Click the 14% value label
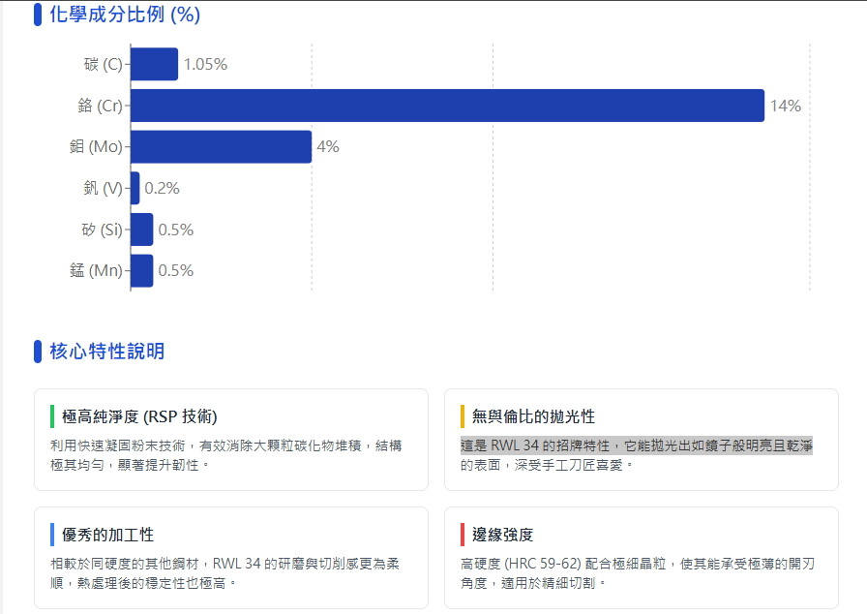This screenshot has width=867, height=614. (x=785, y=107)
